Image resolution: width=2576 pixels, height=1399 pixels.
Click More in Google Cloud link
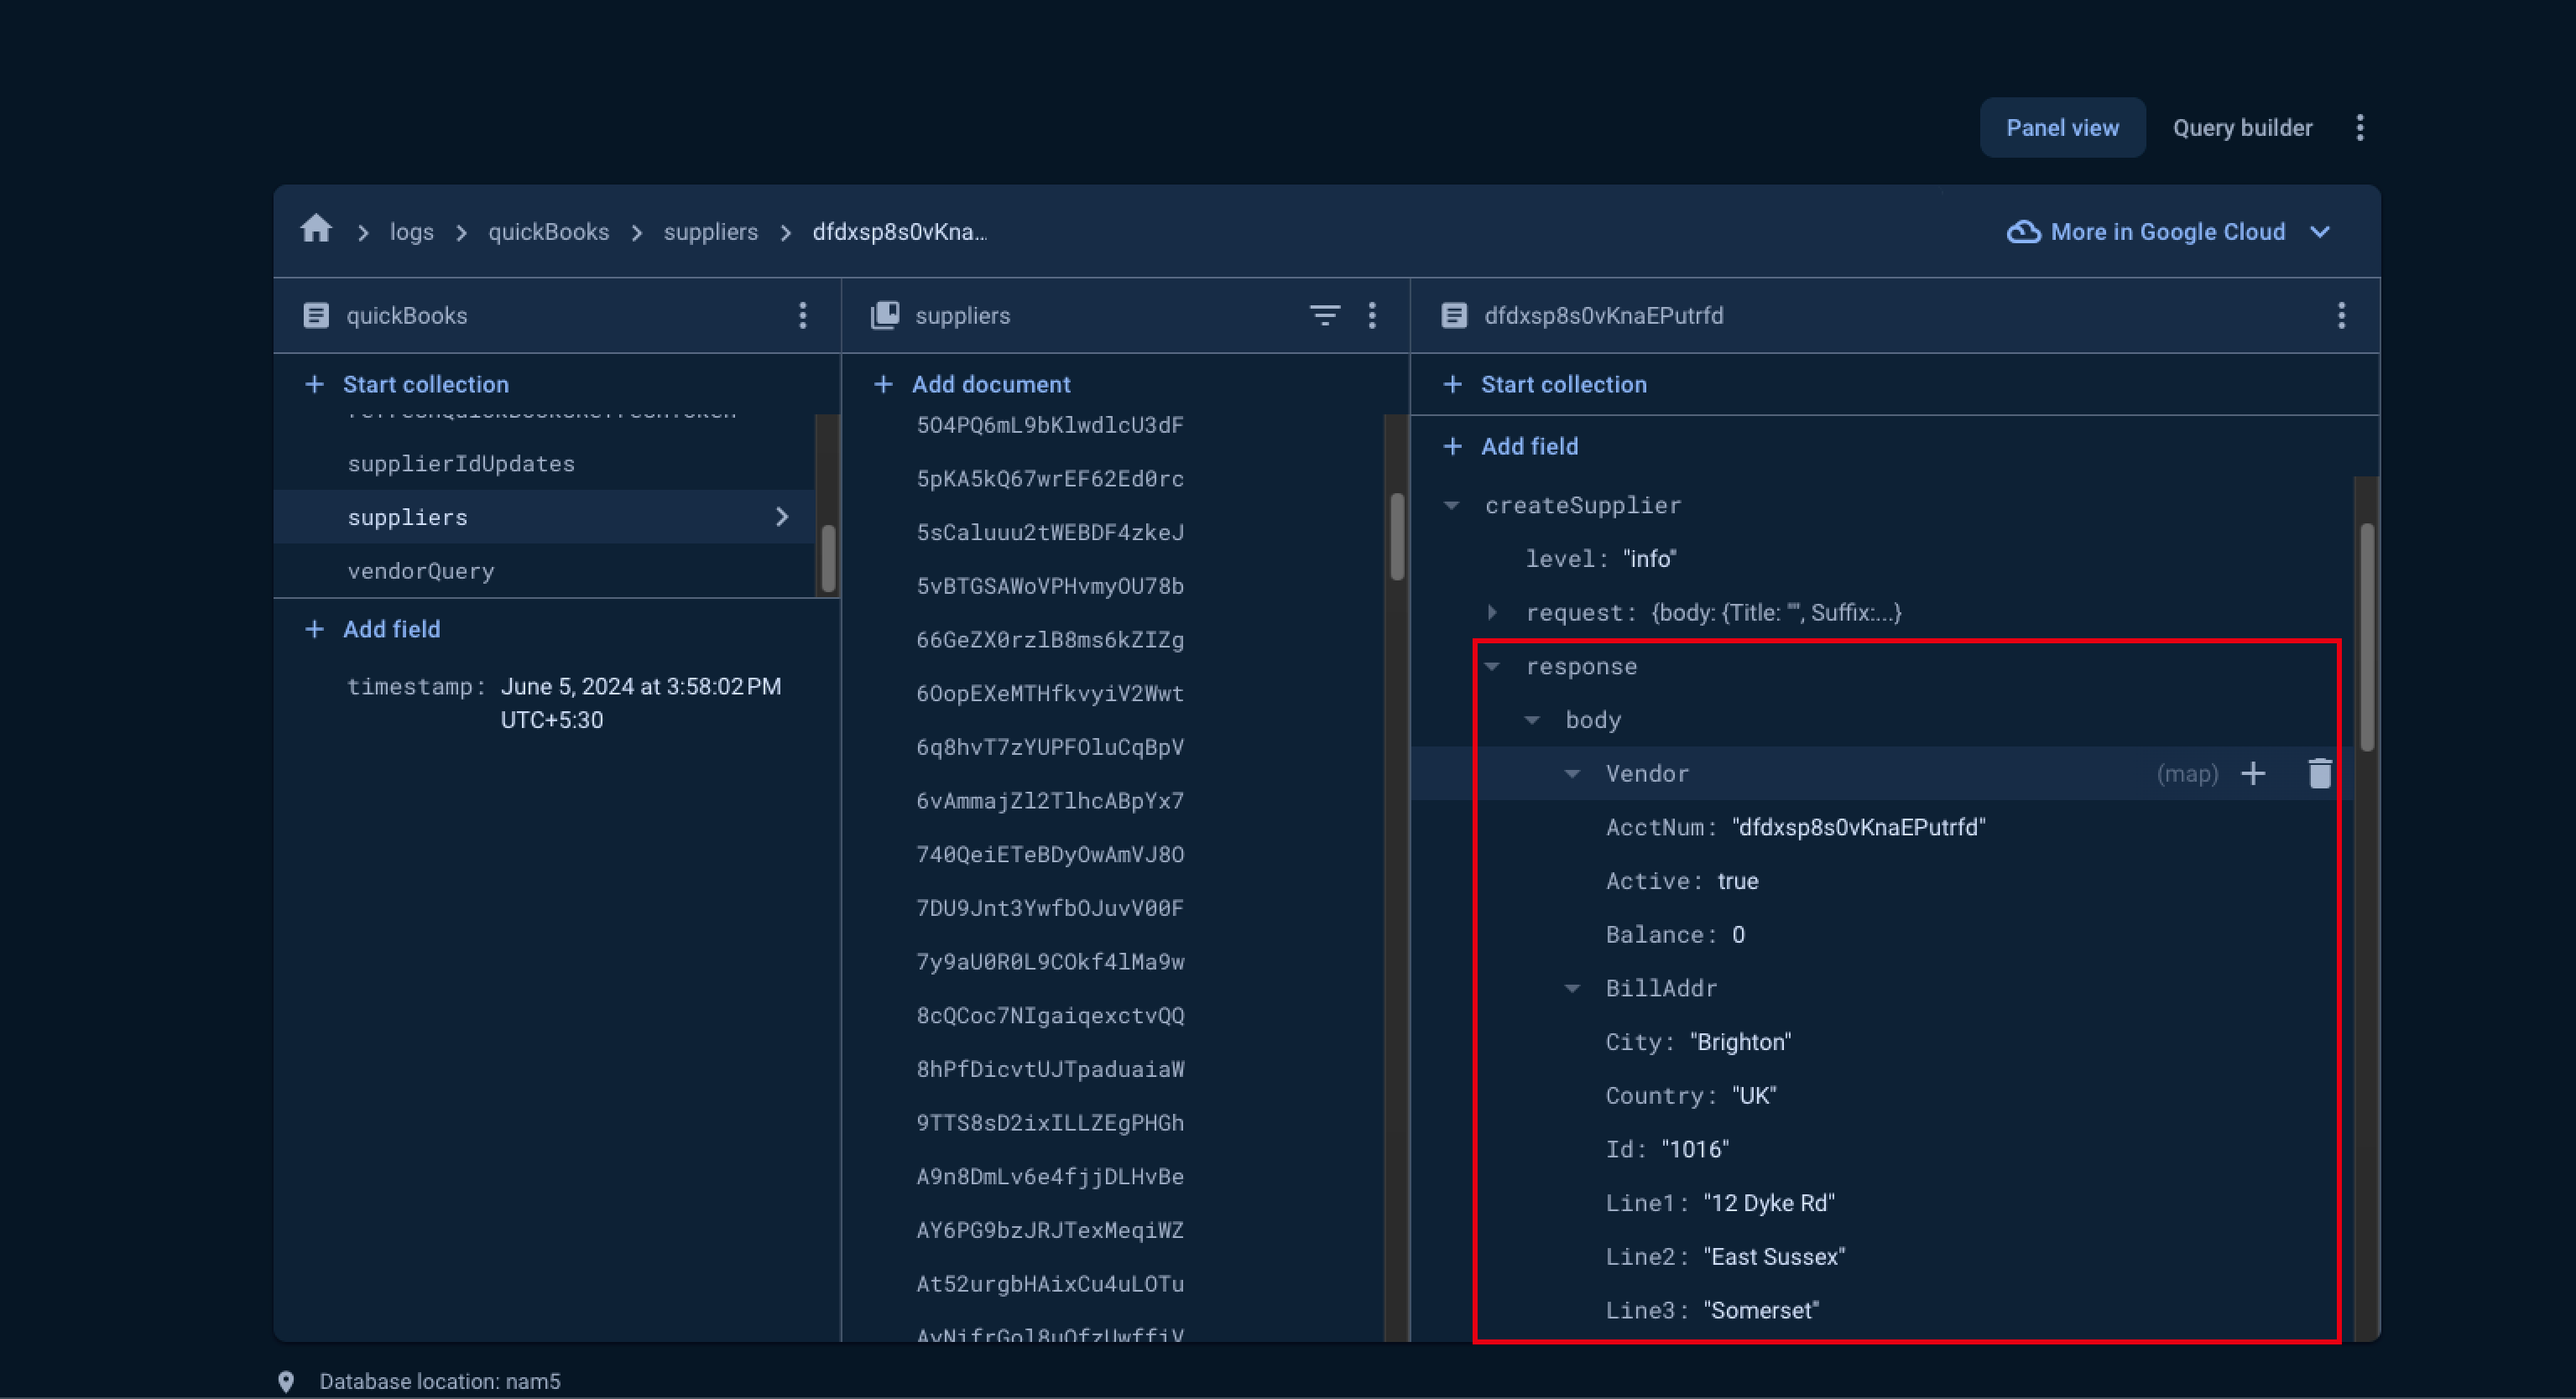coord(2168,231)
